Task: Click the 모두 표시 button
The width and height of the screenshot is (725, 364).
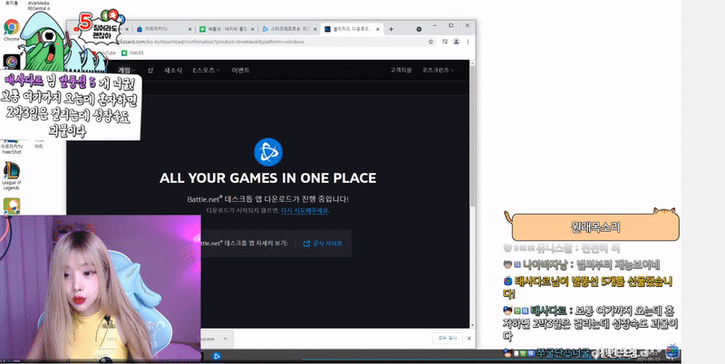Action: pos(447,338)
